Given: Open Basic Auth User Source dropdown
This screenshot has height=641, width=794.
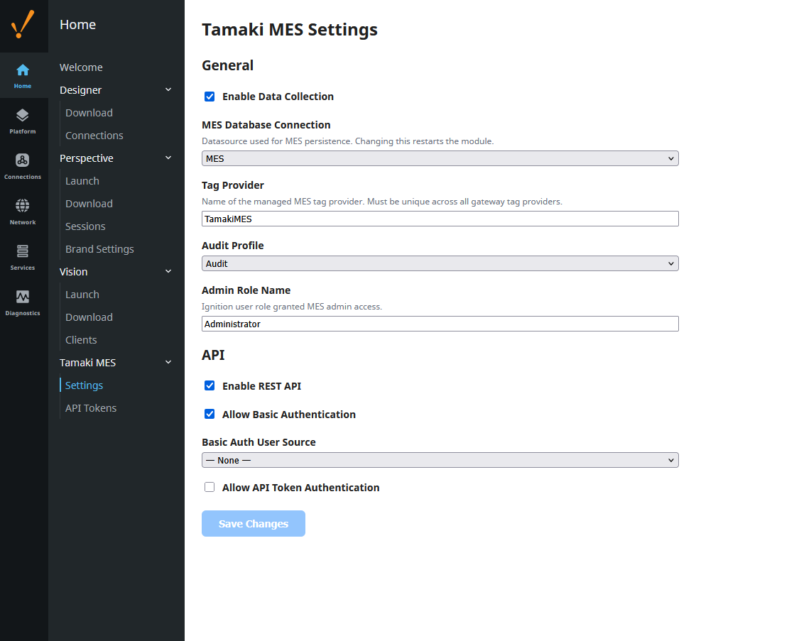Looking at the screenshot, I should point(440,460).
